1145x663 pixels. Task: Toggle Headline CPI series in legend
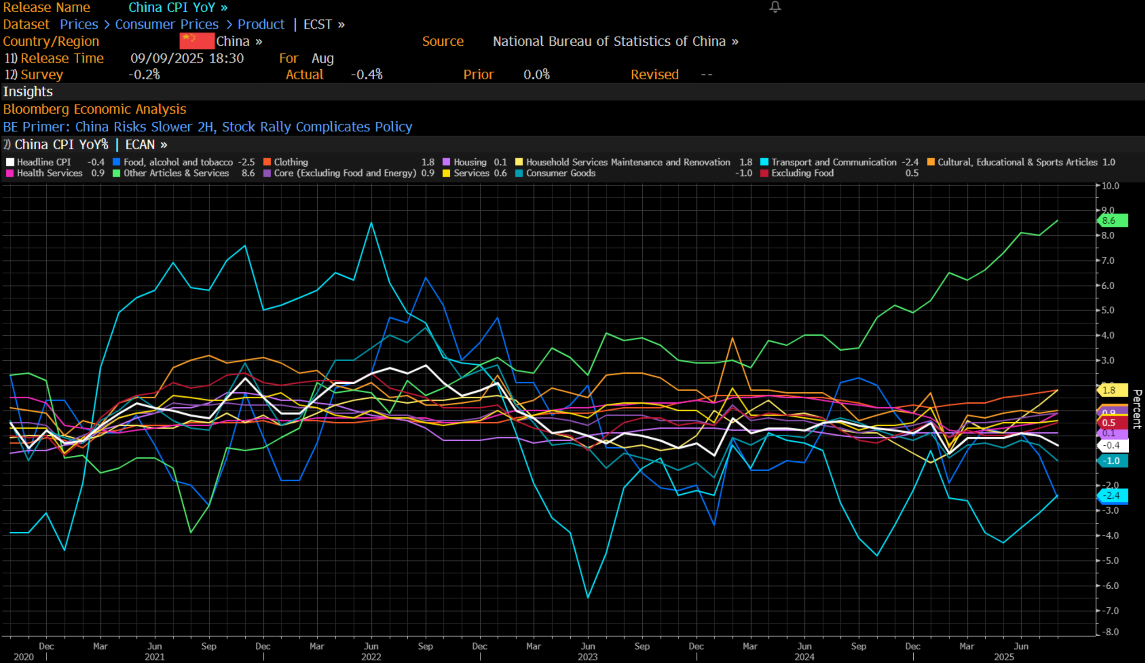click(x=43, y=162)
